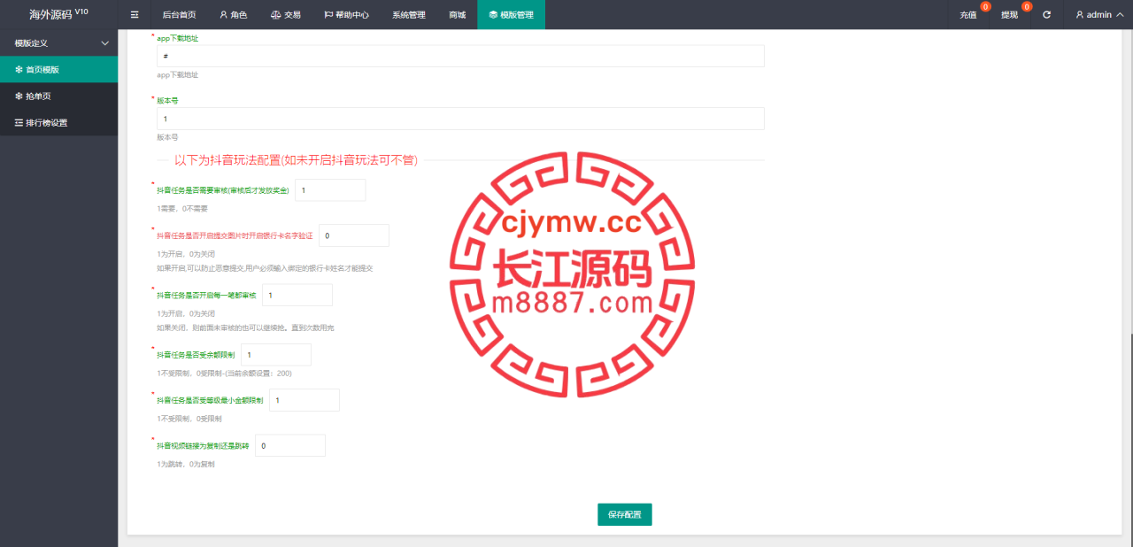
Task: Focus the app下载地址 input field
Action: (x=460, y=56)
